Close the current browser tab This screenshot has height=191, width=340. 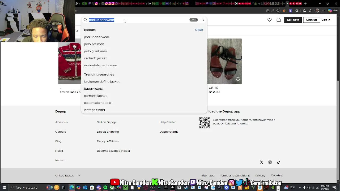tap(287, 3)
